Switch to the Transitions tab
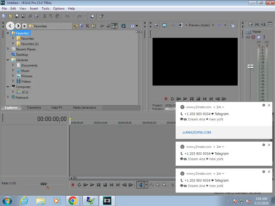Viewport: 275px width, 206px height. pyautogui.click(x=34, y=108)
